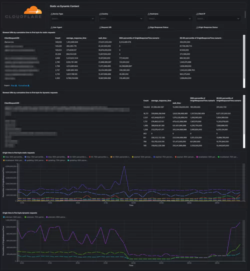Viewport: 250px width, 271px height.
Task: Sort dynamic table by Count column
Action: click(146, 100)
